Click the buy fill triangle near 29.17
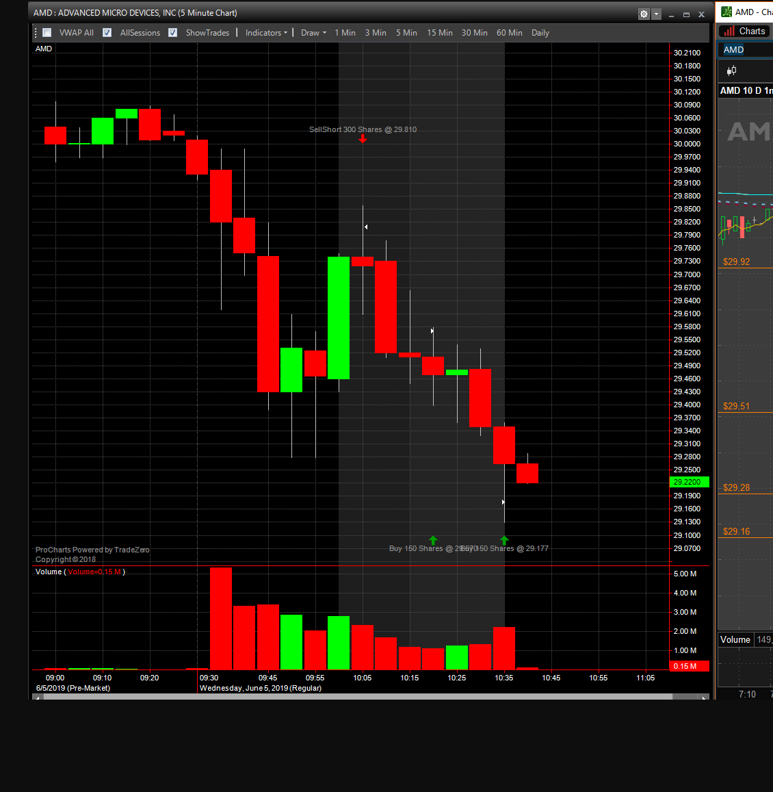This screenshot has height=792, width=773. coord(503,502)
